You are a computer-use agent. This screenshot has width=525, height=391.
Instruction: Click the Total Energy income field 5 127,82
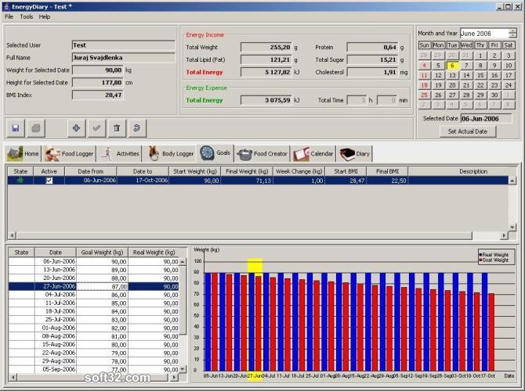coord(266,72)
